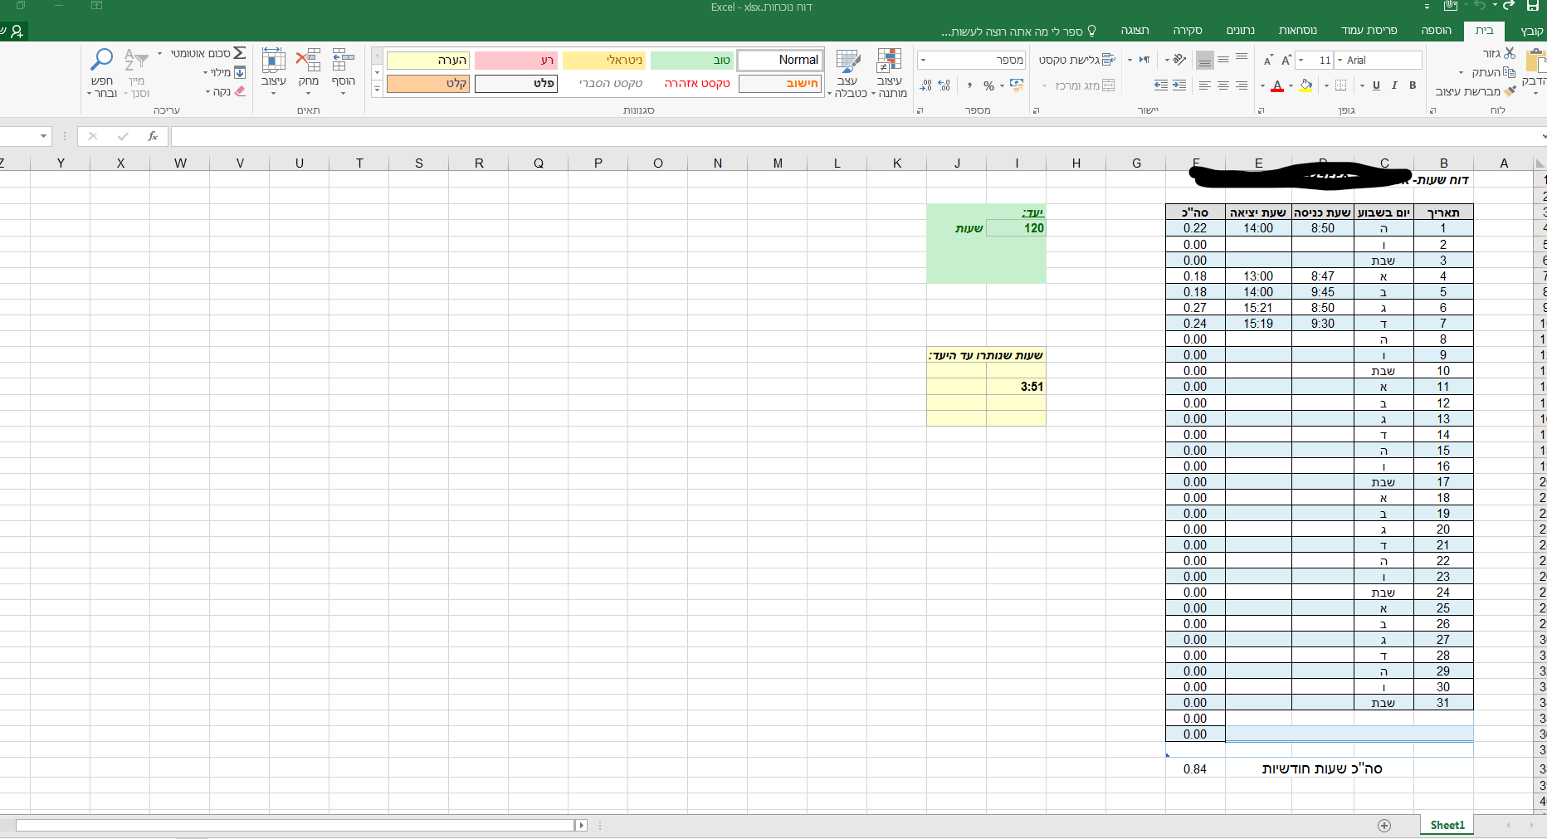Click the accounting currency format icon

click(1017, 85)
